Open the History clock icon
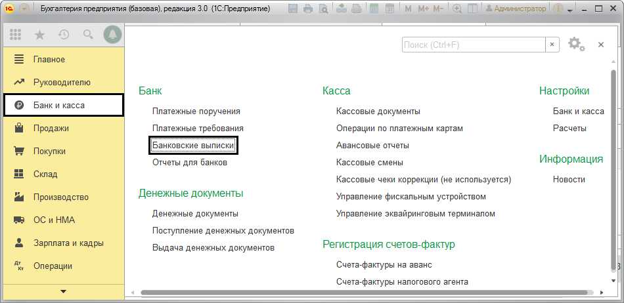Viewport: 624px width, 303px height. coord(64,35)
